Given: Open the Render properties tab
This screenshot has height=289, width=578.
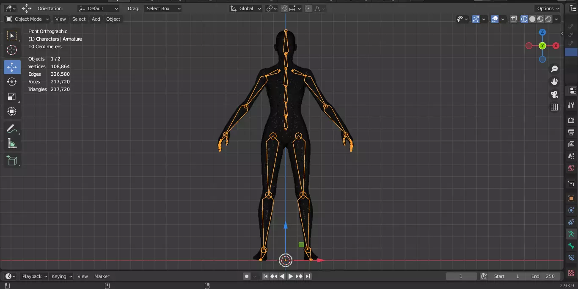Looking at the screenshot, I should [x=571, y=121].
